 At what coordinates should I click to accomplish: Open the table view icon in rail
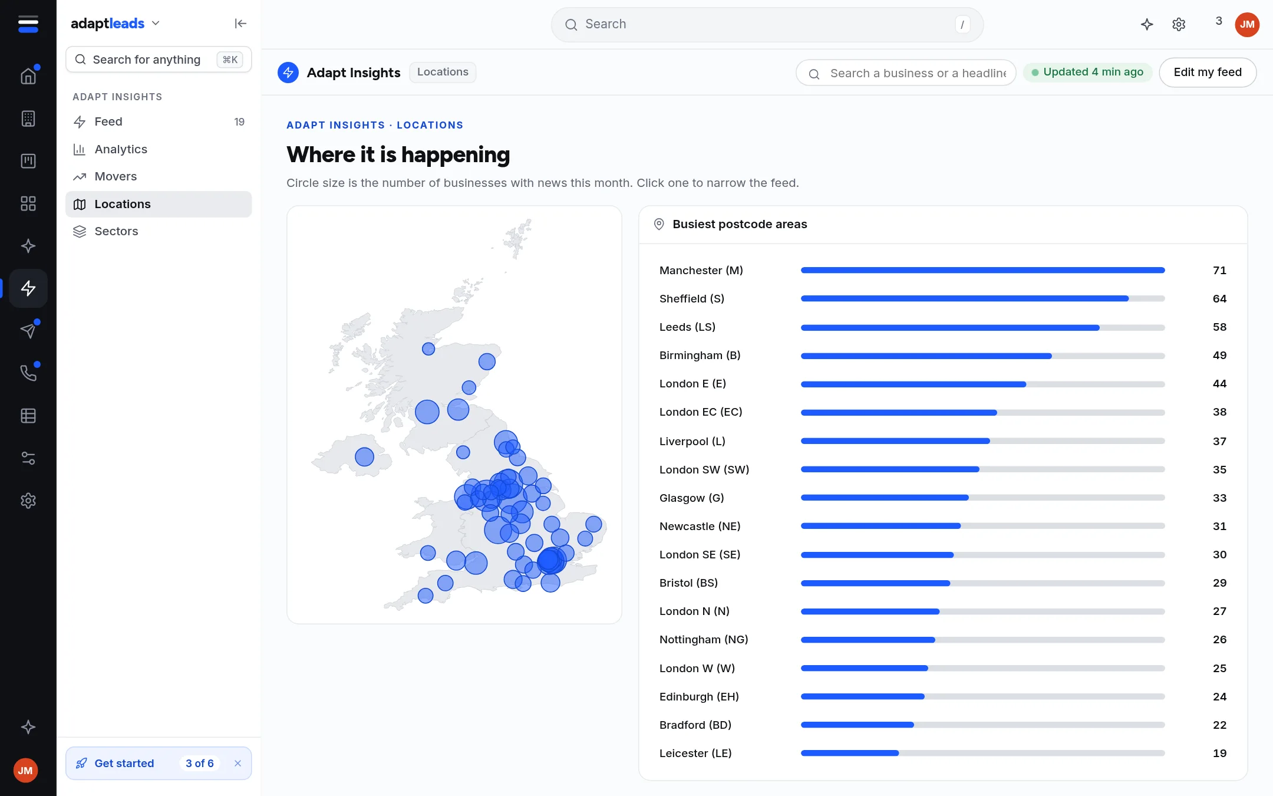pos(28,416)
